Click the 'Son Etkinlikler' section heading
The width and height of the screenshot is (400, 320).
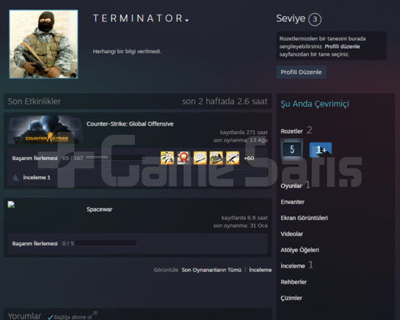tap(34, 101)
